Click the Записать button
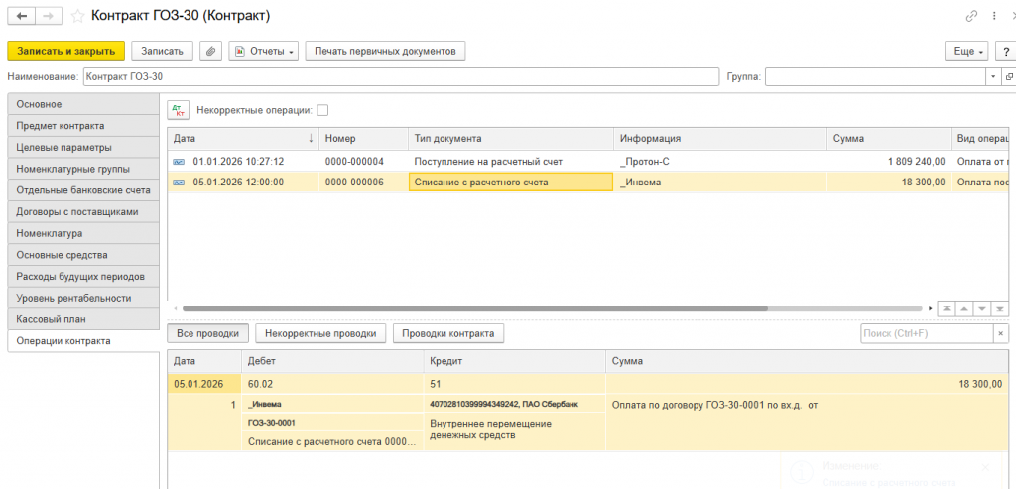1016x489 pixels. point(162,51)
